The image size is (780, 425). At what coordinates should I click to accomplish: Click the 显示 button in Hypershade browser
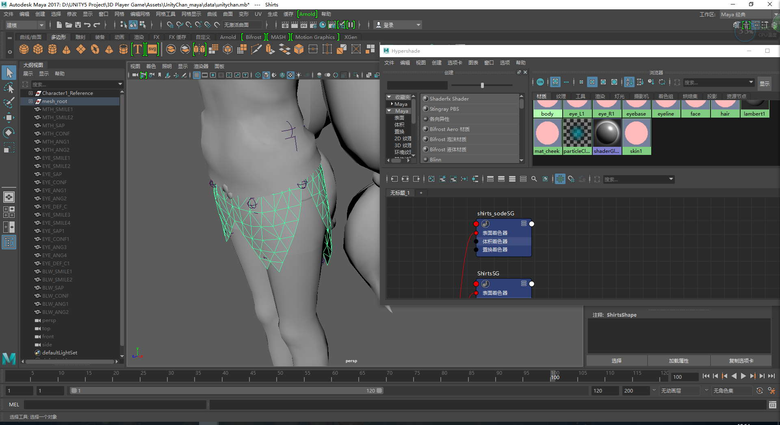pyautogui.click(x=765, y=83)
